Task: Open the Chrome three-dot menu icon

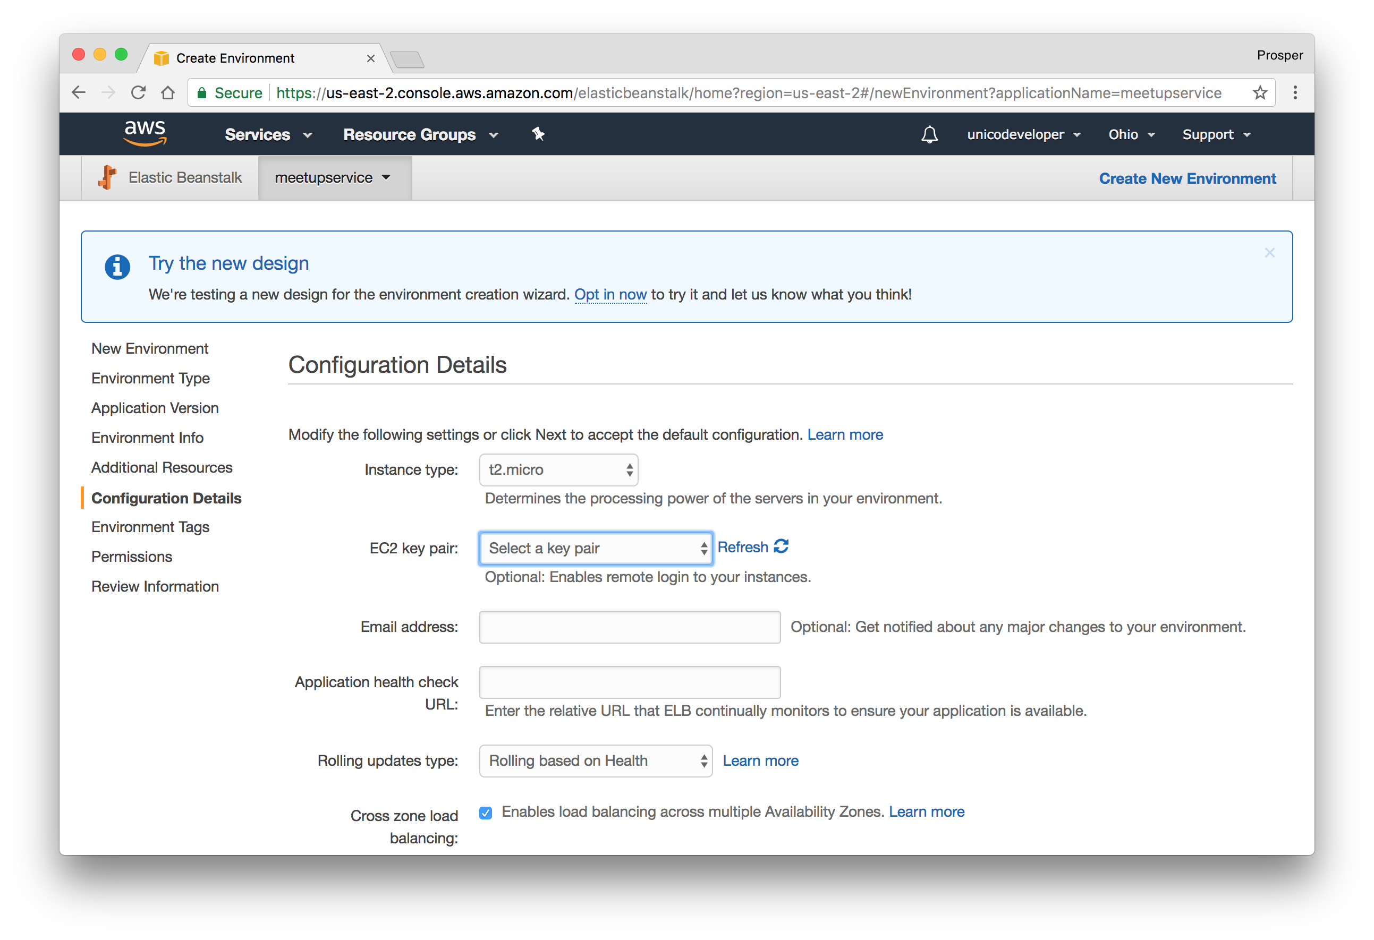Action: pyautogui.click(x=1295, y=93)
